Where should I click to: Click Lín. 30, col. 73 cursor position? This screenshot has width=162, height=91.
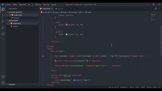coord(114,87)
